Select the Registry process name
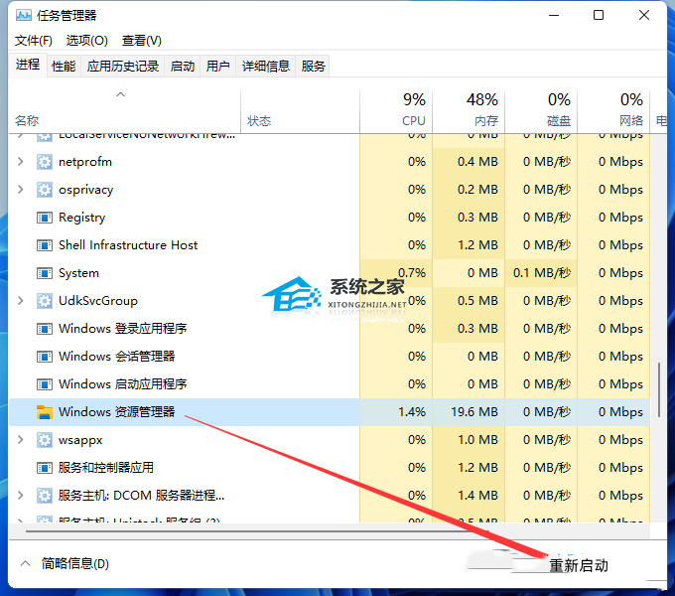This screenshot has width=675, height=596. pos(81,218)
